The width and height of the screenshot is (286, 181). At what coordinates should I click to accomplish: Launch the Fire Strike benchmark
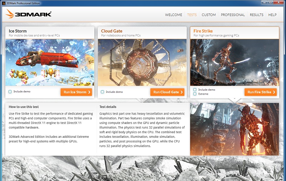pos(261,92)
